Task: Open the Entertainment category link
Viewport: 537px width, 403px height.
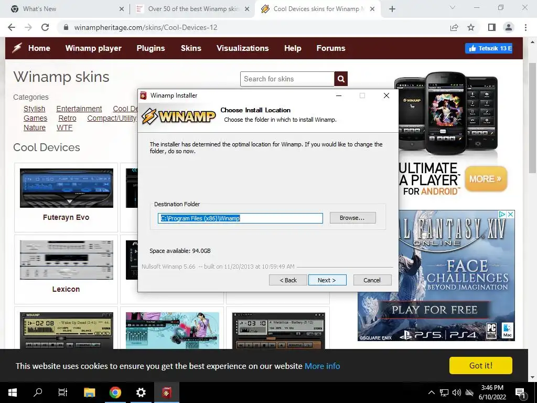Action: coord(79,109)
